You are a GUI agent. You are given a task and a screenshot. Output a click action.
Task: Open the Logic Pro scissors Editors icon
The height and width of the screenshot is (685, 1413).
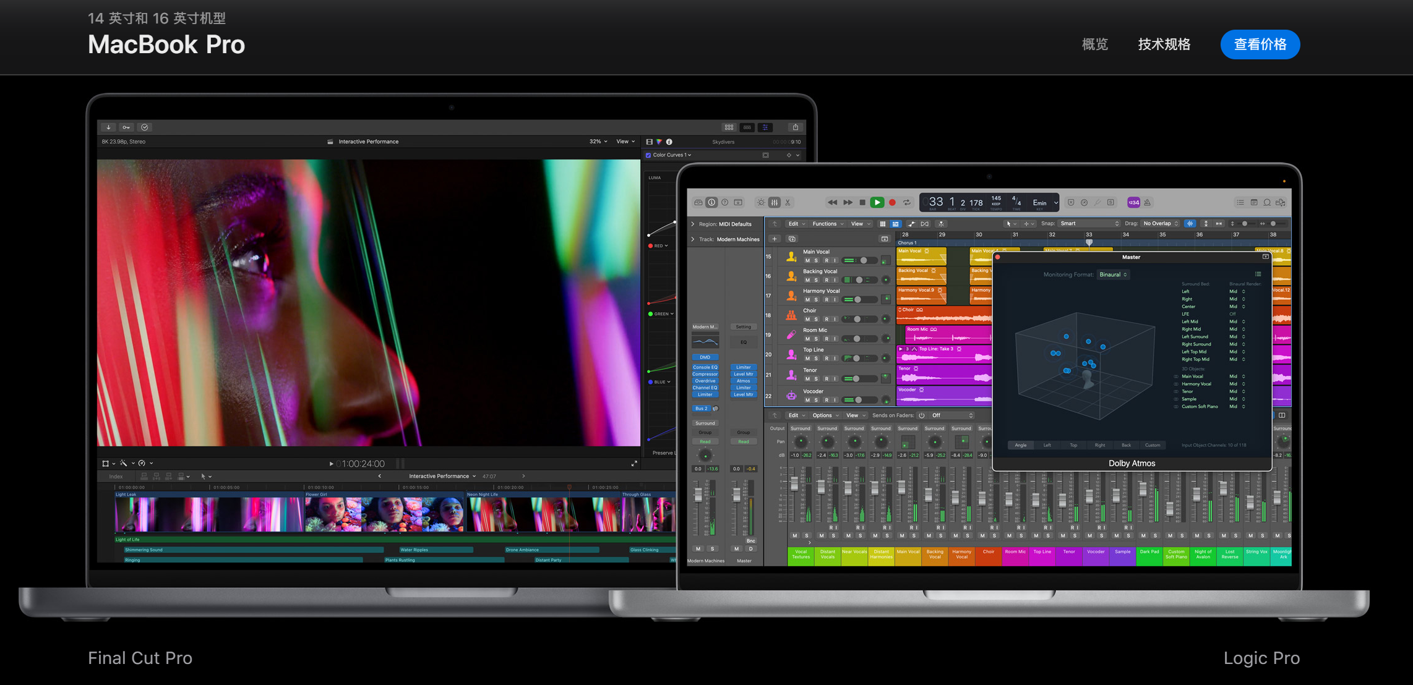(788, 203)
